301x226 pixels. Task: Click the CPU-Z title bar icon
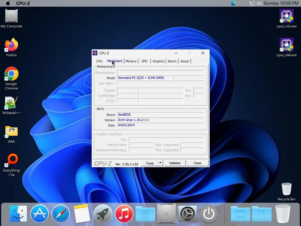95,53
